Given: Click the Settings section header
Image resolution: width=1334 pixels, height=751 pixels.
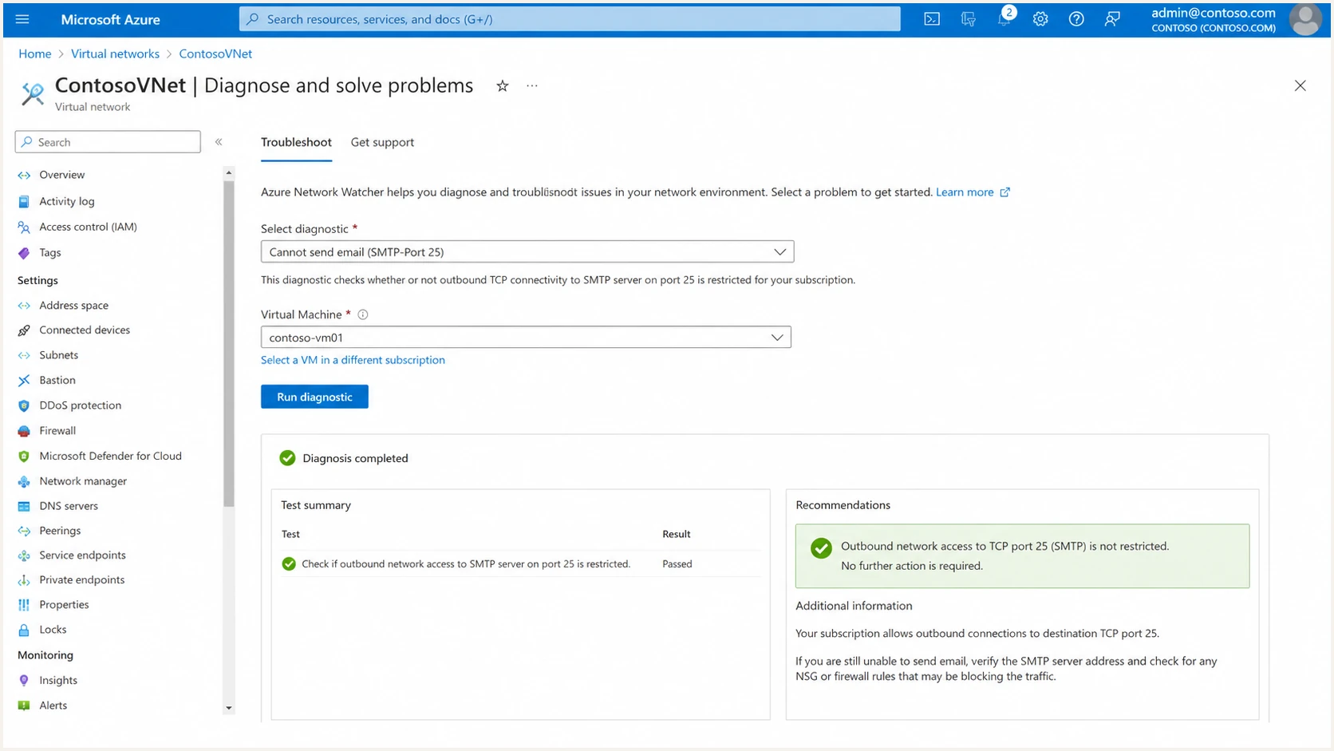Looking at the screenshot, I should [37, 280].
